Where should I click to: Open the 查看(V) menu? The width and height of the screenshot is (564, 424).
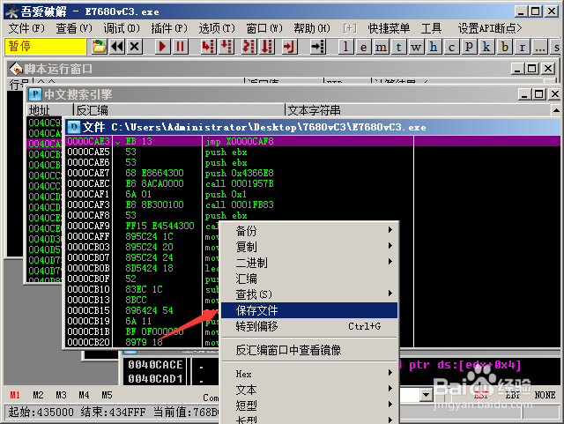[74, 28]
